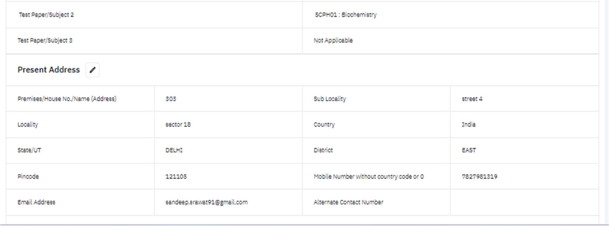
Task: Click the house number value 303
Action: point(171,99)
